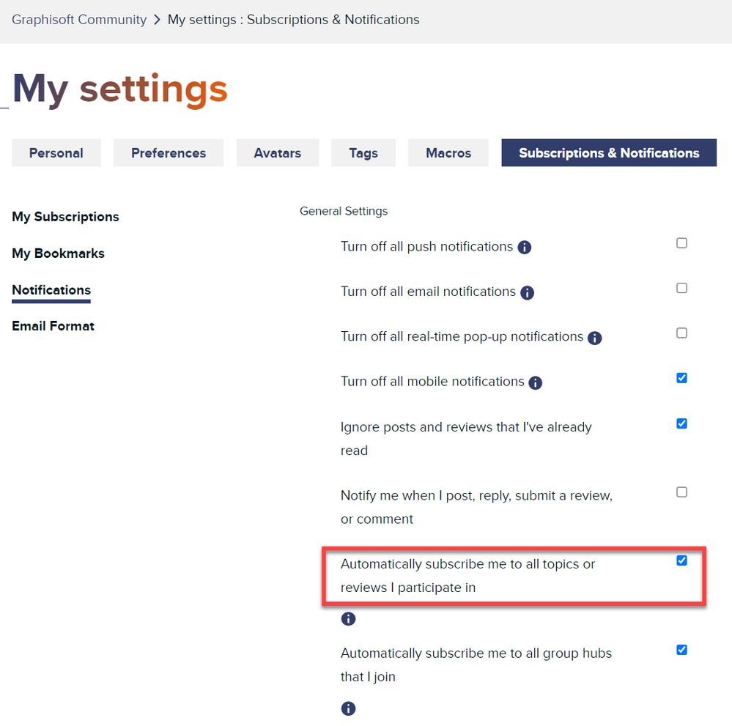Click info icon beside email notifications option
This screenshot has width=732, height=726.
tap(527, 293)
